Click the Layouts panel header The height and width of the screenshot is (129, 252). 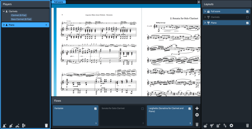pos(226,4)
